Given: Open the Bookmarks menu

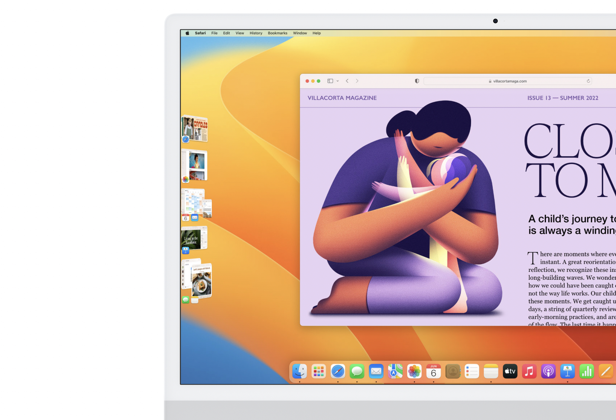Looking at the screenshot, I should (277, 33).
